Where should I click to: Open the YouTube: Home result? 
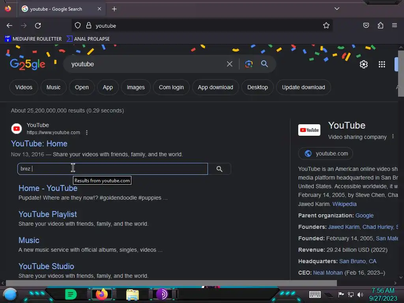coord(39,144)
